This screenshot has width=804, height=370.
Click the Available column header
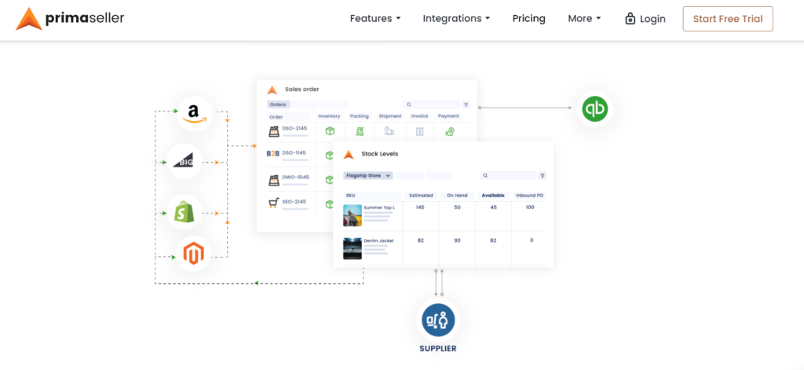pos(493,196)
